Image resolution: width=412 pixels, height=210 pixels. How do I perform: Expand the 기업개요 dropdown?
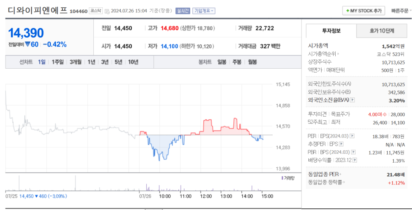pos(203,11)
